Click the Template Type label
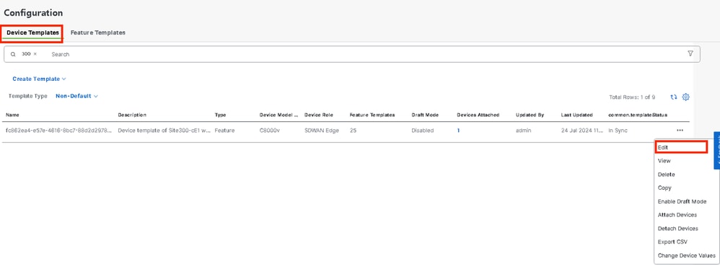Viewport: 720px width, 265px height. click(27, 97)
